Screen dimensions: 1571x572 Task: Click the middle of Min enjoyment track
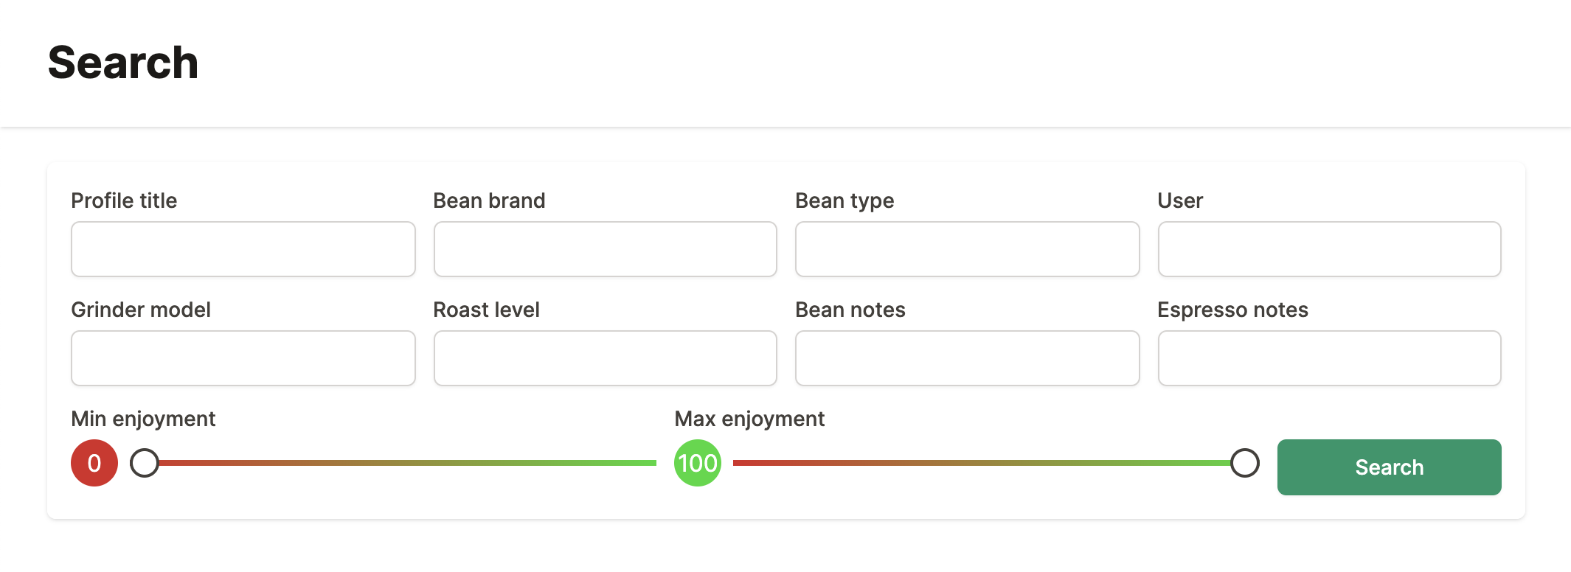(x=398, y=463)
